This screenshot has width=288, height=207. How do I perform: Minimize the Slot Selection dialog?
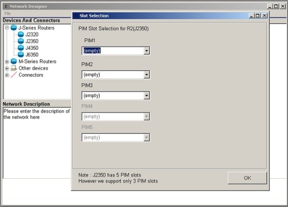[x=251, y=15]
